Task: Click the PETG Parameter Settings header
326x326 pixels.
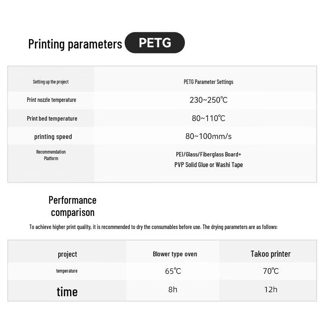Action: tap(208, 82)
